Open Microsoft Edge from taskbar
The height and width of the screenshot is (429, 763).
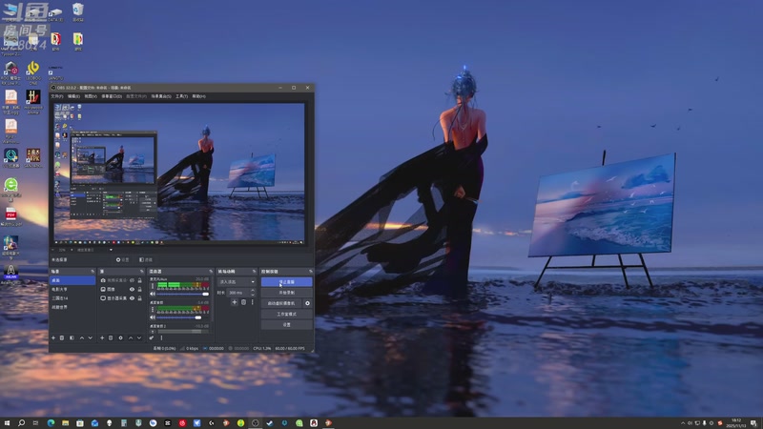[x=51, y=423]
